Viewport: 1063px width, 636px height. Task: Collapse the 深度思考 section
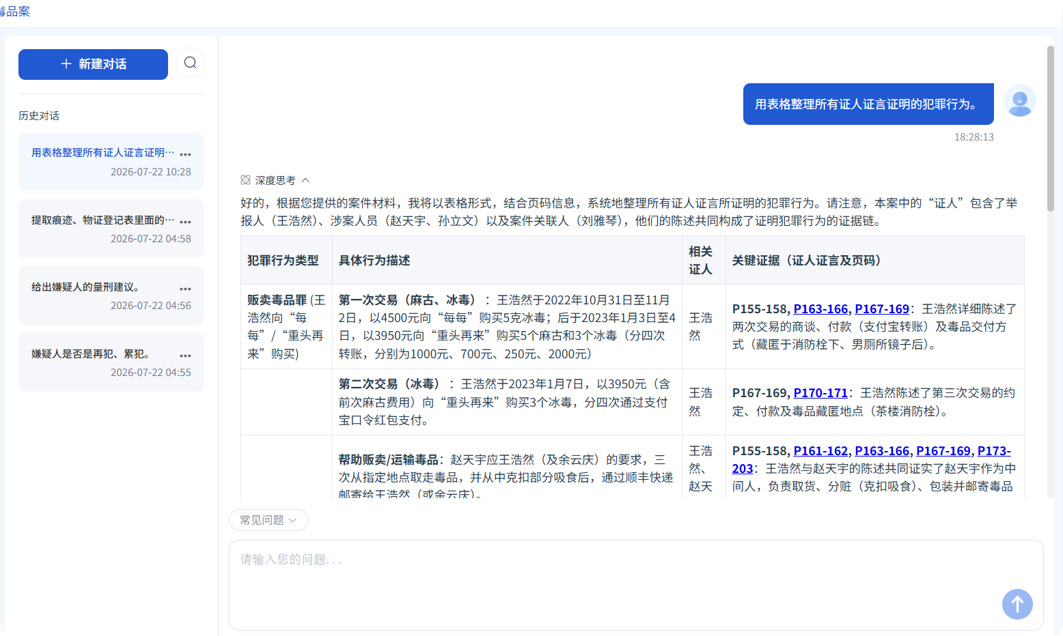tap(305, 180)
